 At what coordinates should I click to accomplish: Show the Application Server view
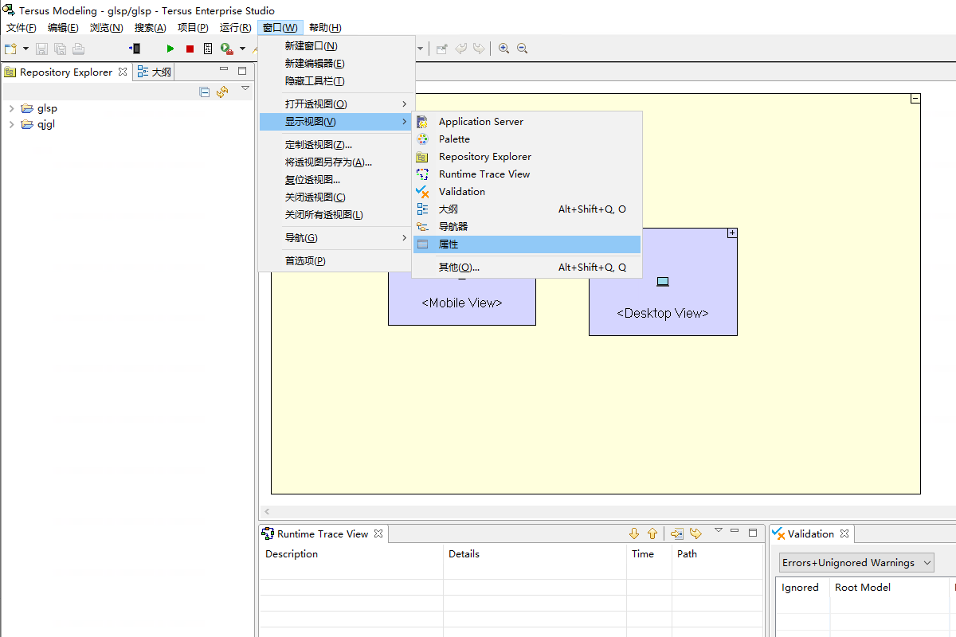[527, 122]
